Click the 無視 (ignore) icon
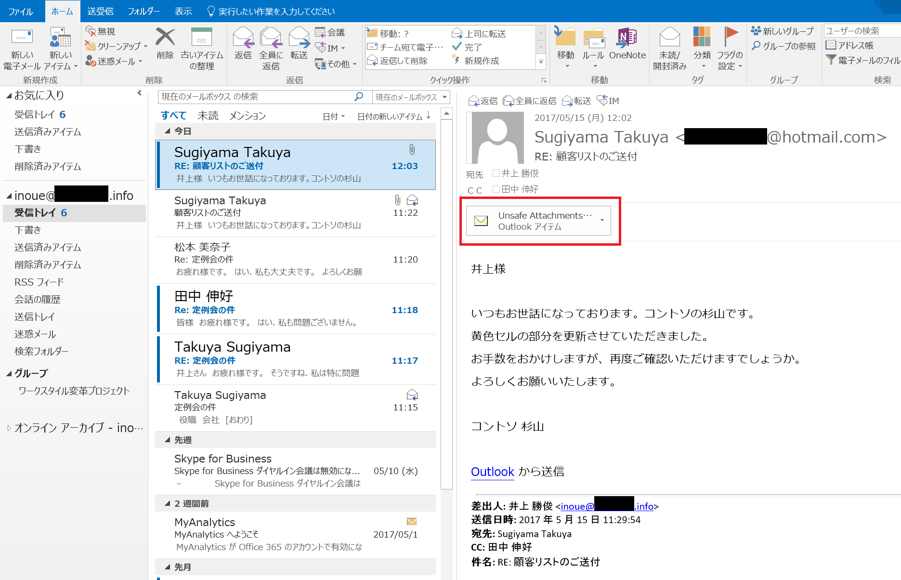 91,31
